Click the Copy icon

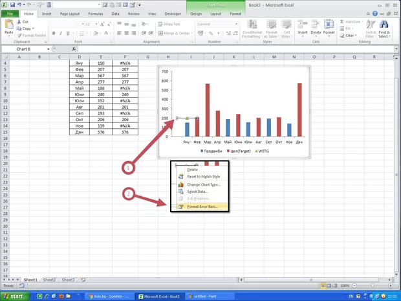[x=19, y=28]
